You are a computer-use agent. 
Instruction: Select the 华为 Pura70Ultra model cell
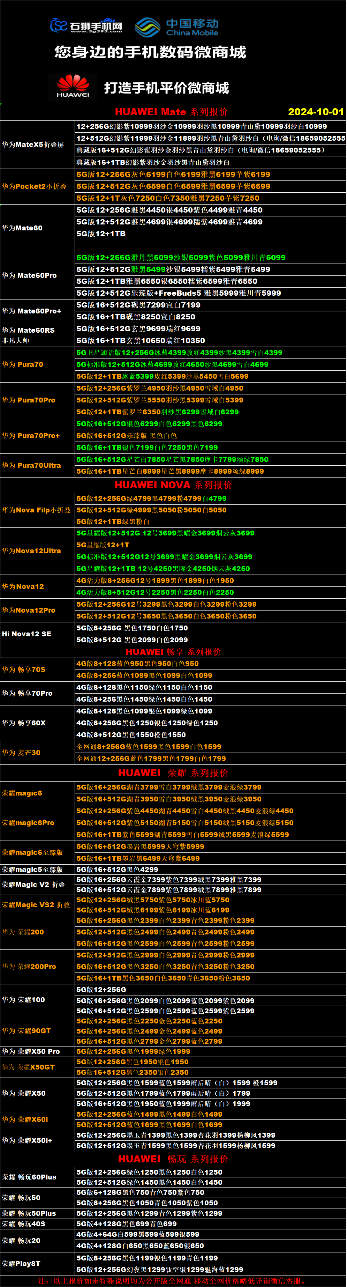point(37,465)
